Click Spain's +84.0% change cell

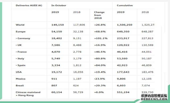point(100,65)
